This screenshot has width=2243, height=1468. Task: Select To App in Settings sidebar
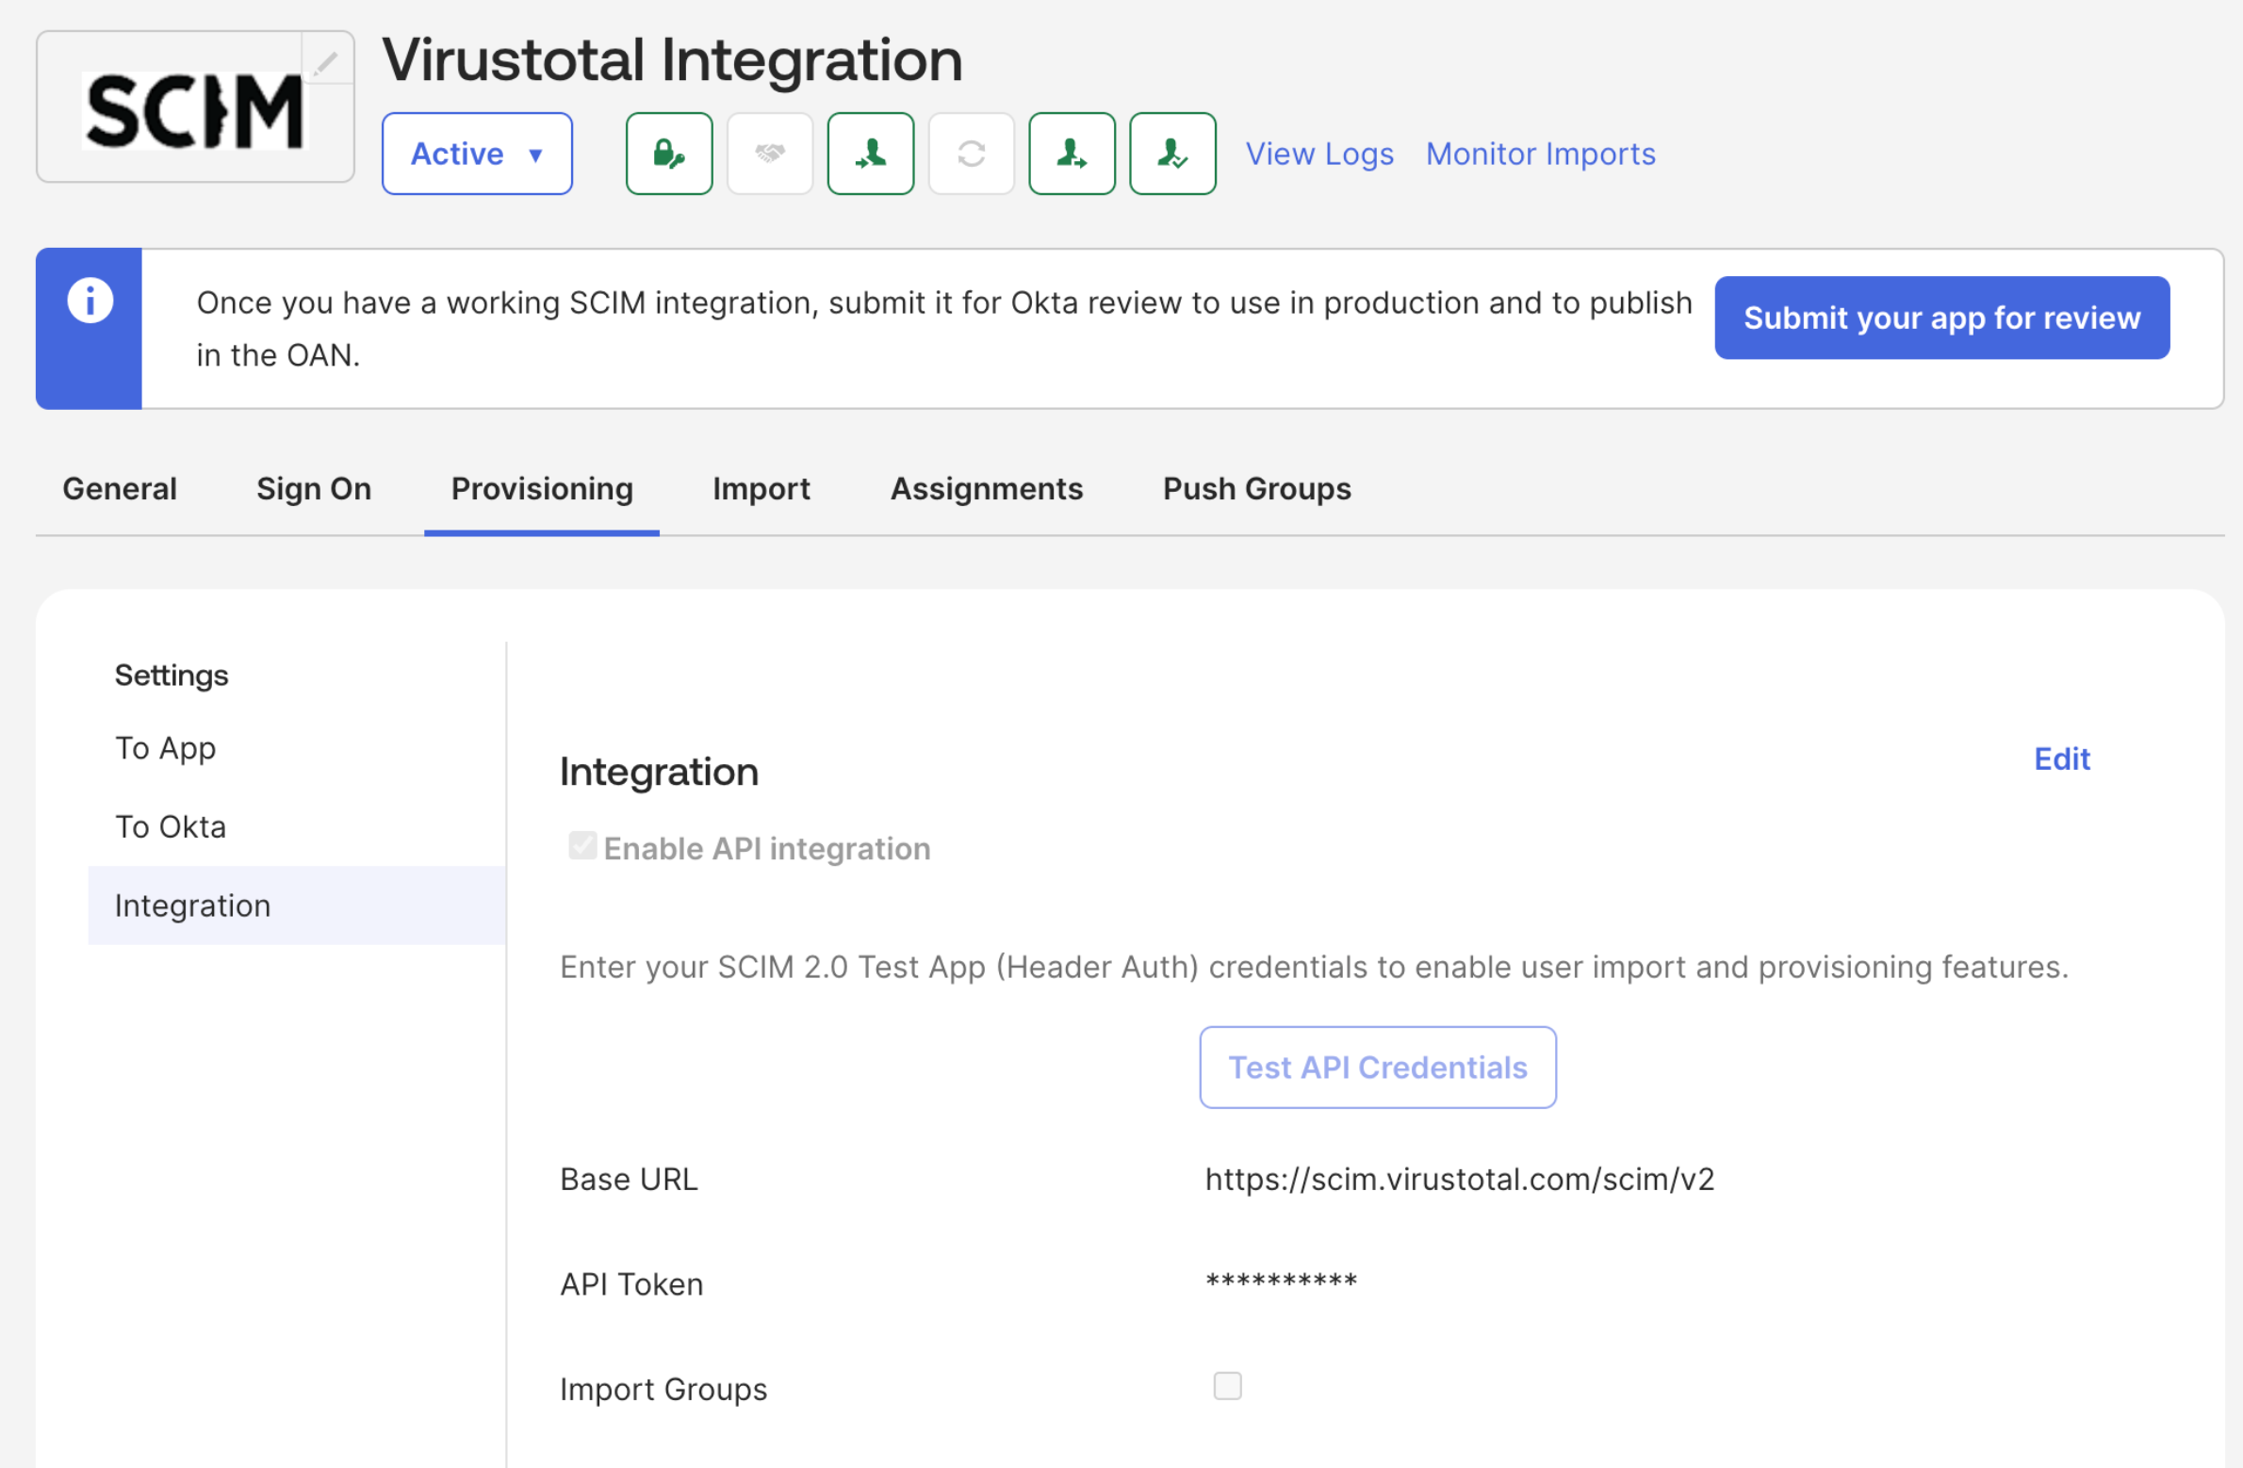[x=165, y=748]
